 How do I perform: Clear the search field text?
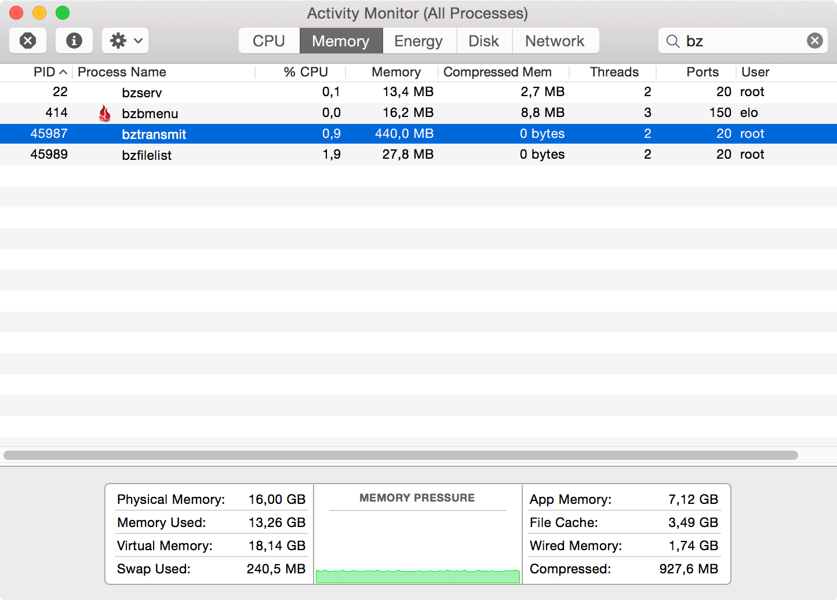point(814,41)
